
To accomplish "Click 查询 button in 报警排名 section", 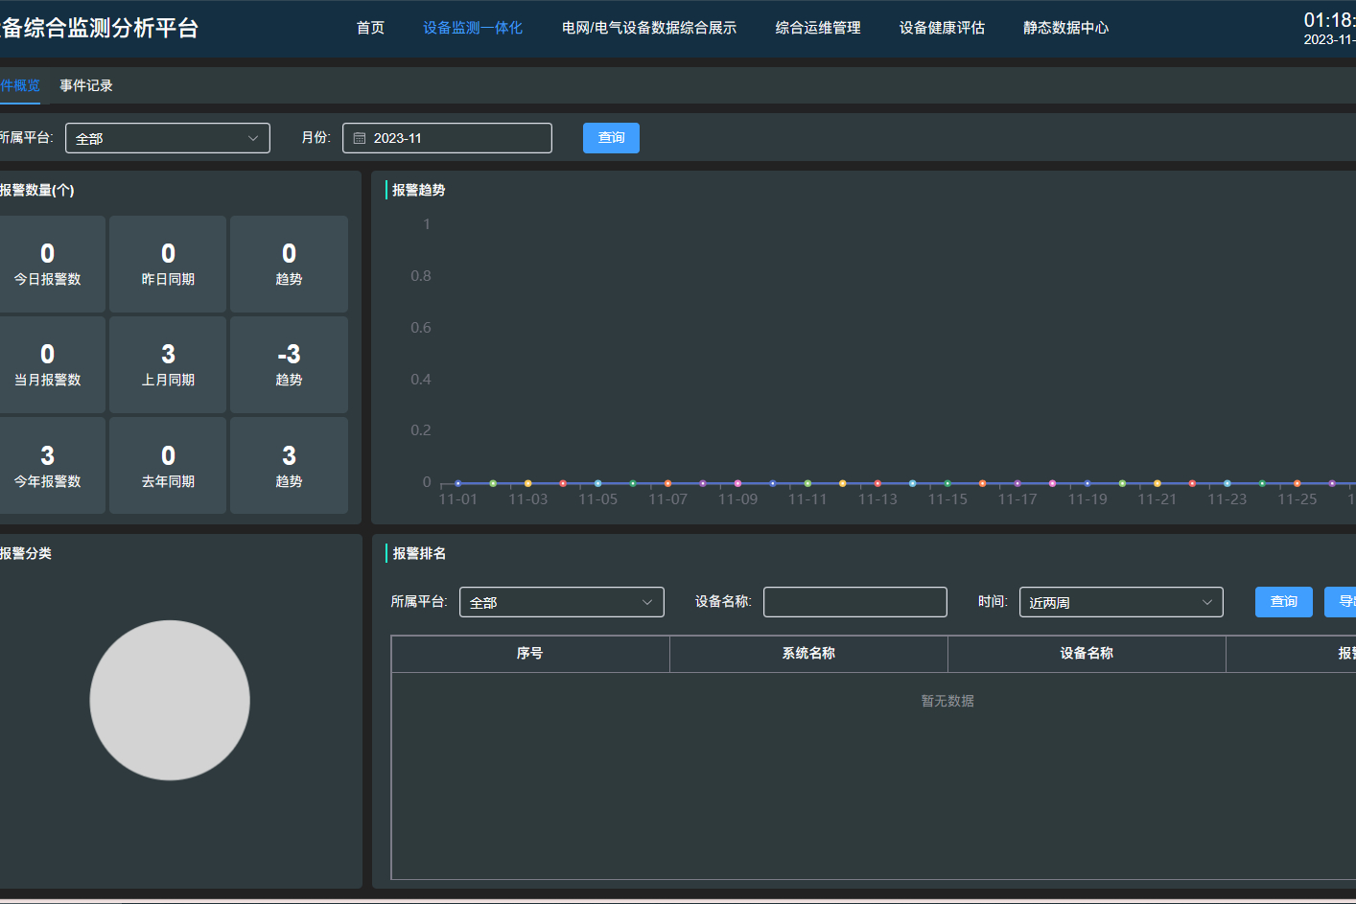I will tap(1283, 602).
